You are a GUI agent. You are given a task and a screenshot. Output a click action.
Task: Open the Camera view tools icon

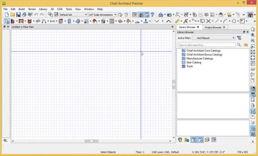(169, 15)
